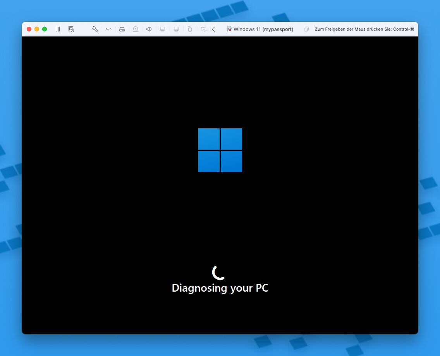Open the snapshots manager icon
This screenshot has width=440, height=356.
(x=71, y=29)
